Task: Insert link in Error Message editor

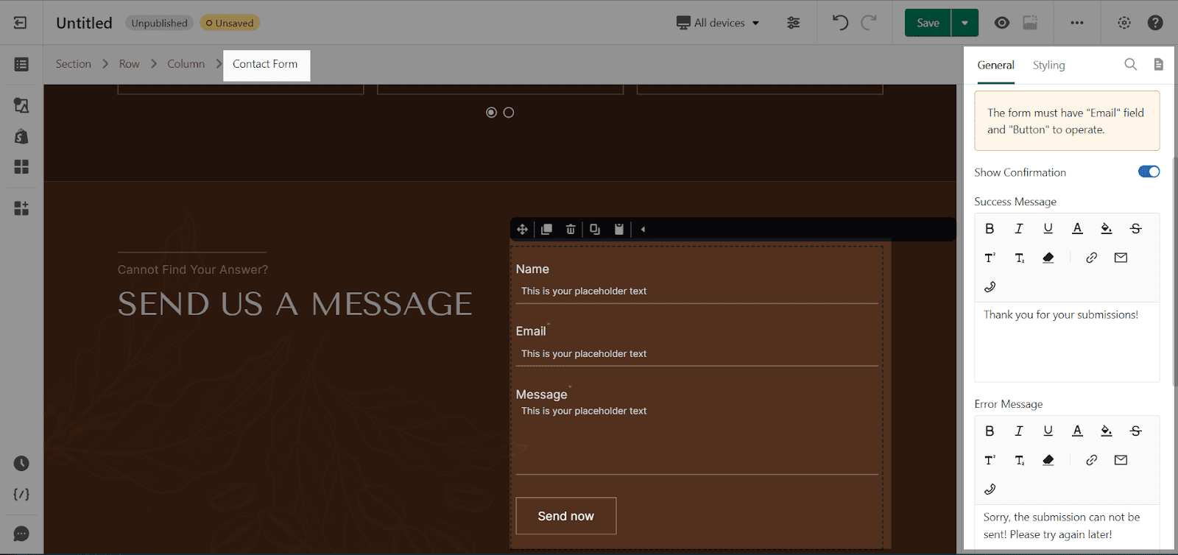Action: pos(1092,460)
